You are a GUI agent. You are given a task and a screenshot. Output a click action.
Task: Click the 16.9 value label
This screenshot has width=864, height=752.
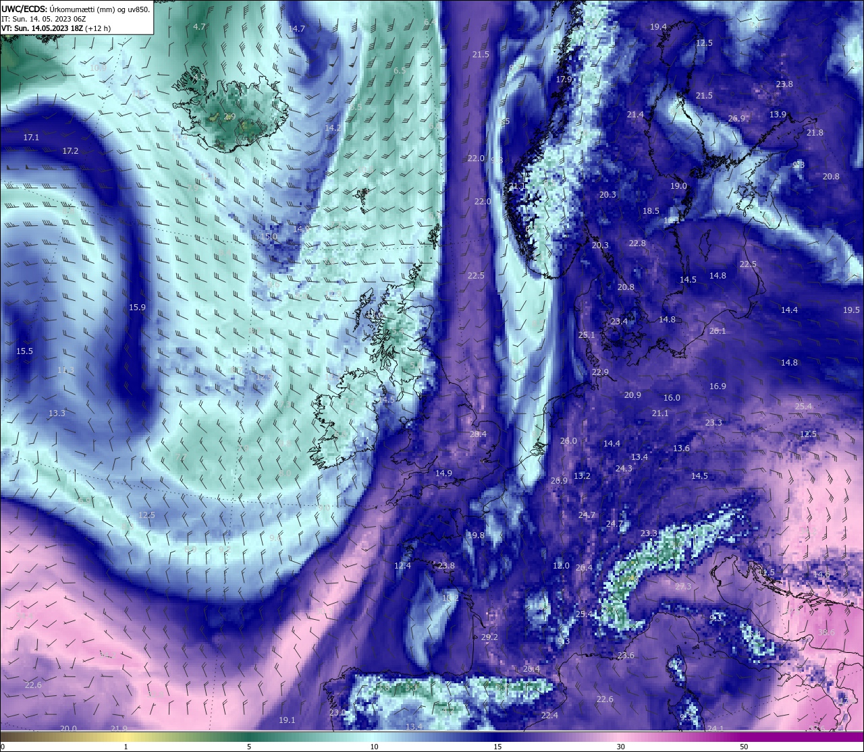coord(718,386)
